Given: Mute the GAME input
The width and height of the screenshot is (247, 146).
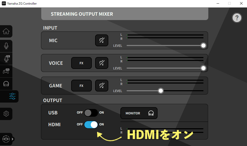Looking at the screenshot, I should point(102,86).
